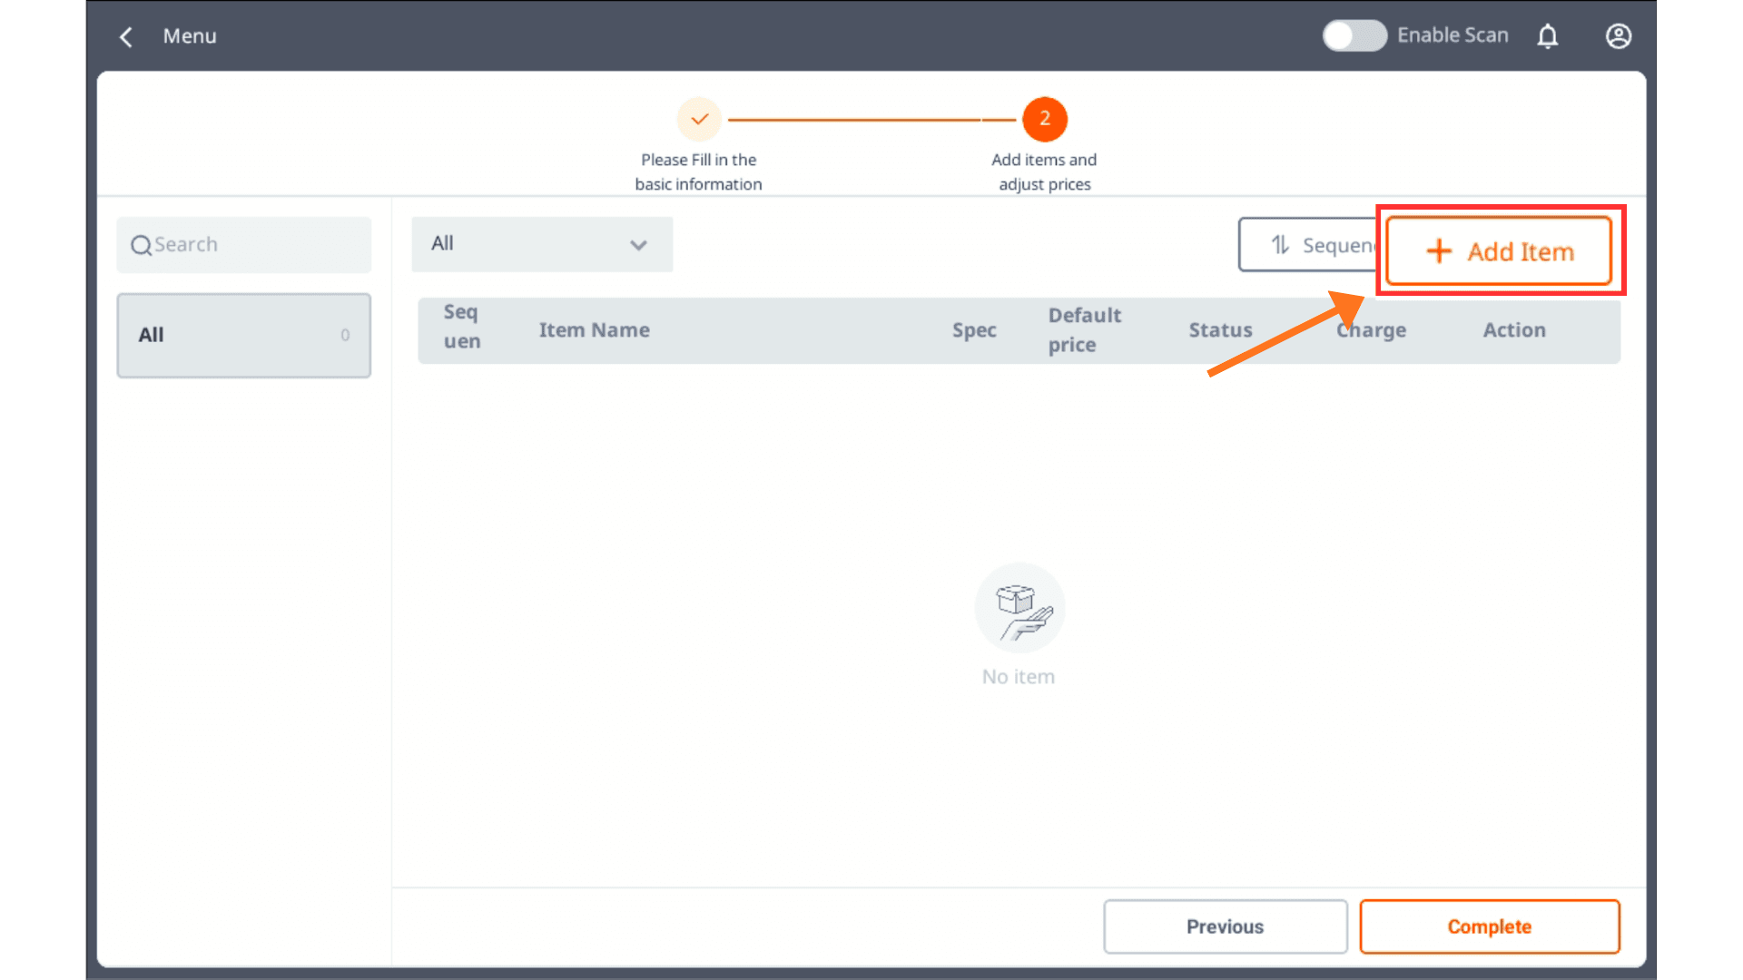
Task: Click the completed step checkmark circle
Action: coord(699,119)
